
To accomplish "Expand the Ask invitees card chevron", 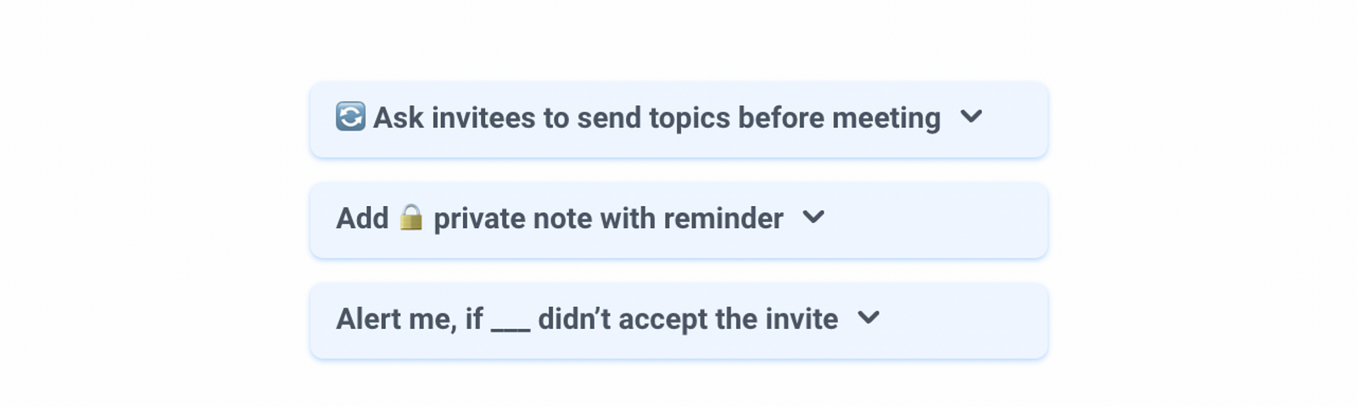I will click(971, 116).
